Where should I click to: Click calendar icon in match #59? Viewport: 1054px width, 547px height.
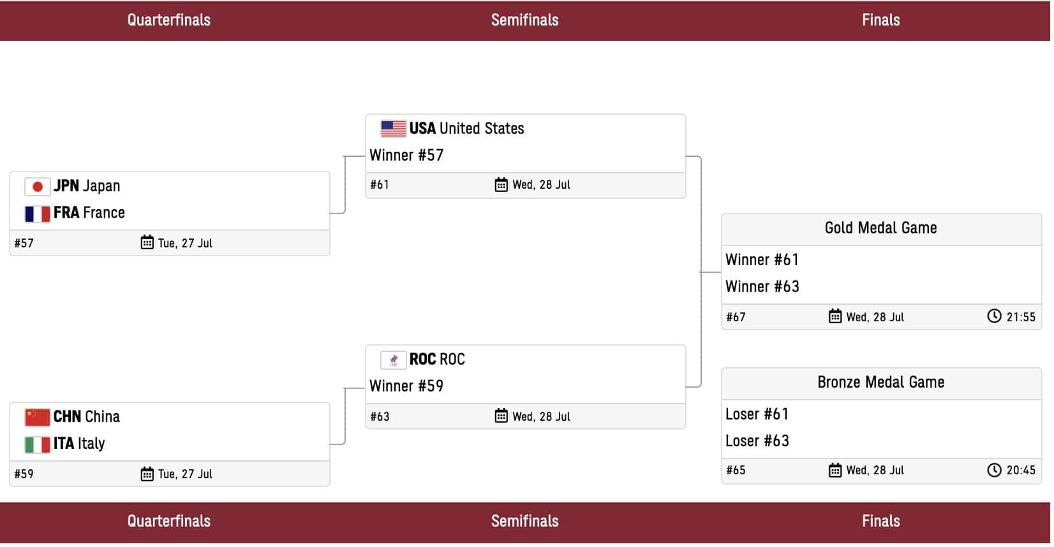tap(147, 474)
